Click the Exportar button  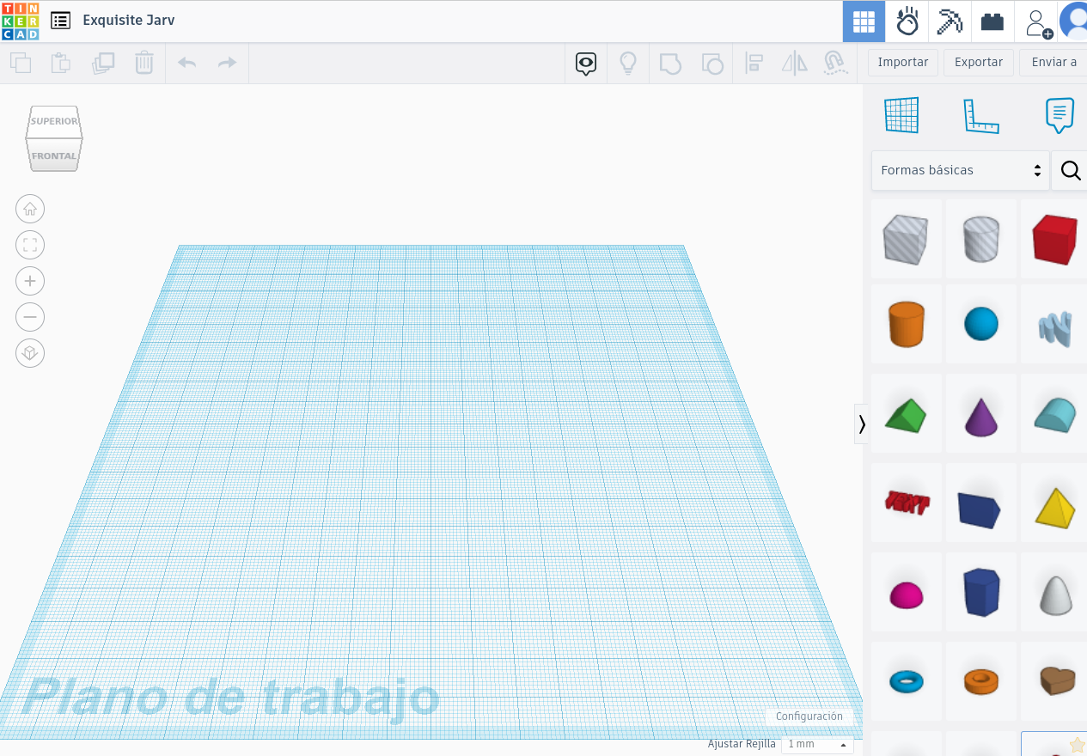(x=979, y=63)
